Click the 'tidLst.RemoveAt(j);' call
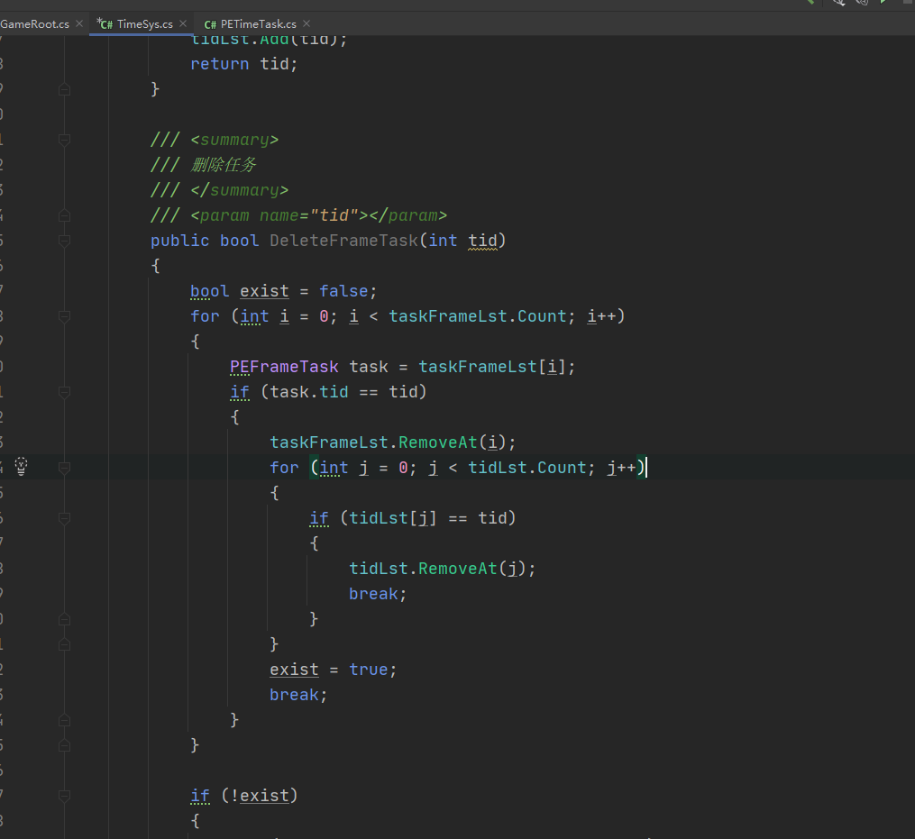Image resolution: width=915 pixels, height=839 pixels. pos(443,569)
